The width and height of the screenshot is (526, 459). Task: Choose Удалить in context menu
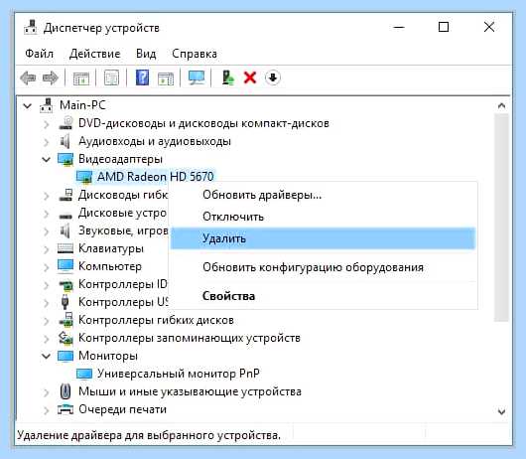pyautogui.click(x=323, y=238)
